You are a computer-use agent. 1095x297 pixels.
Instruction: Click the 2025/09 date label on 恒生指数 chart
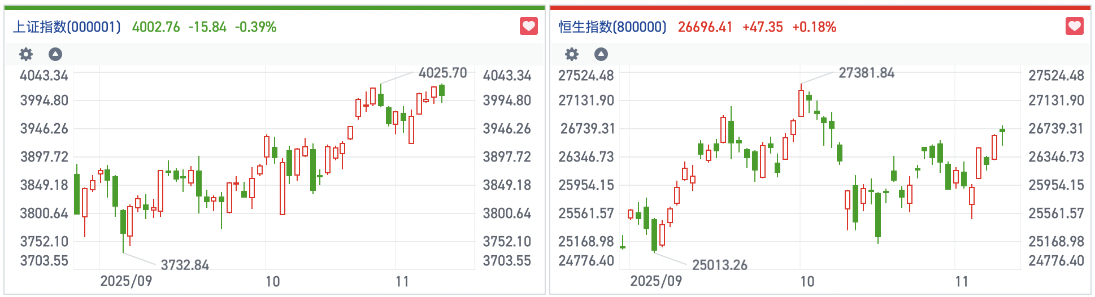pyautogui.click(x=656, y=281)
